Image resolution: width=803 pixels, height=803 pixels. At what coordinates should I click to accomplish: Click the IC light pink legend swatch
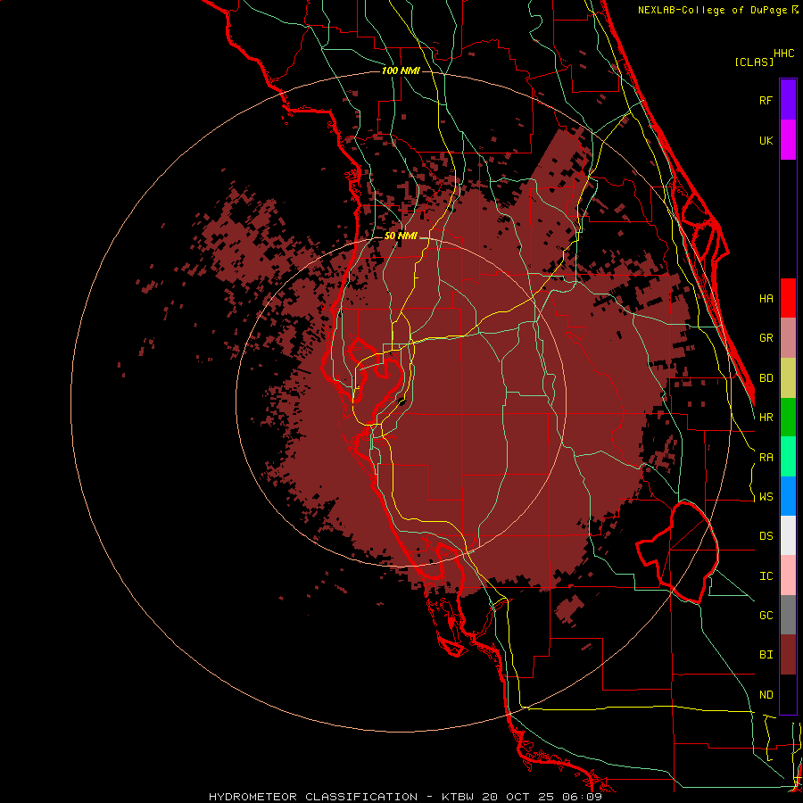(x=788, y=575)
